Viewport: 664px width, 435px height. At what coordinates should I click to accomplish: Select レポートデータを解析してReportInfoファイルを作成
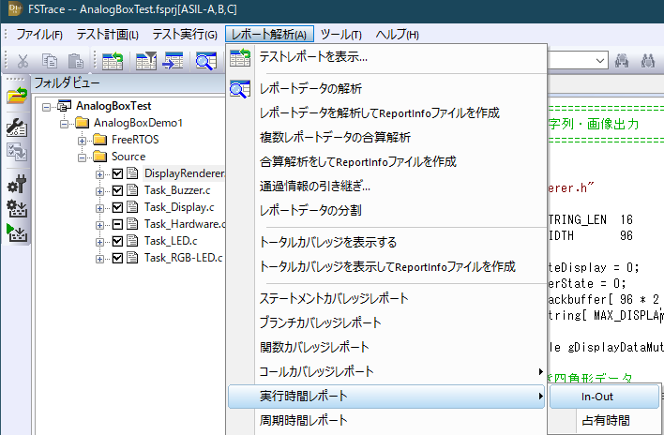point(386,113)
